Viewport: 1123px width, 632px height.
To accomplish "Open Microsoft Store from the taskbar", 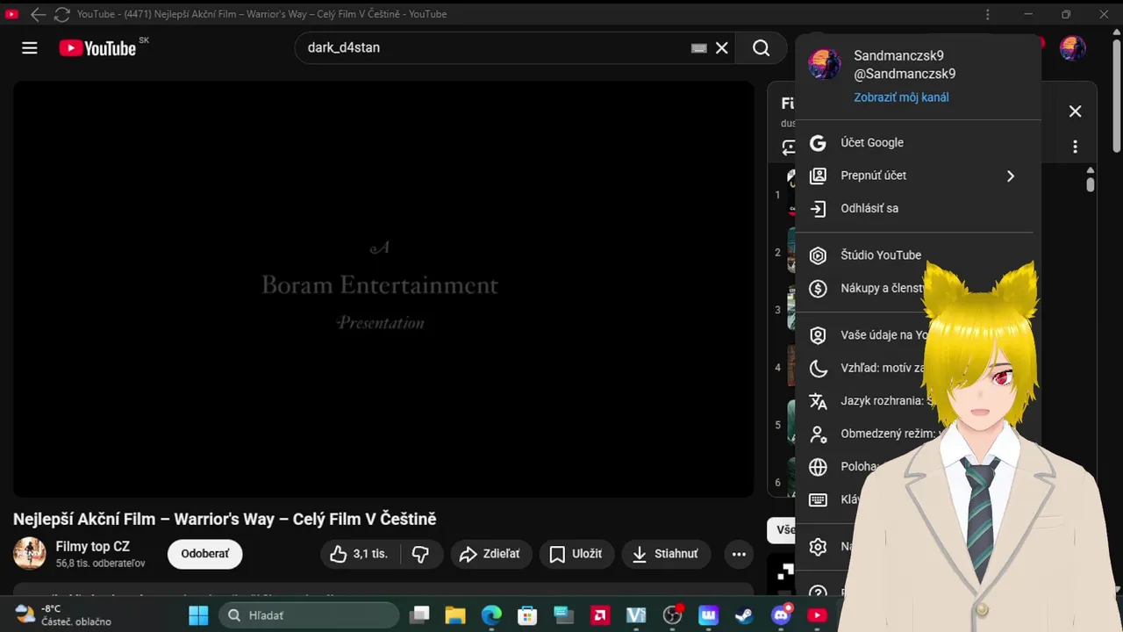I will click(x=526, y=615).
